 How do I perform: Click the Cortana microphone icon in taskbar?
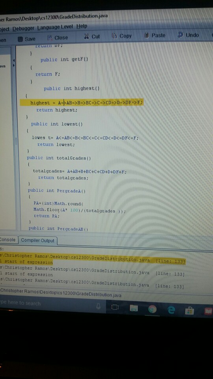[98, 306]
